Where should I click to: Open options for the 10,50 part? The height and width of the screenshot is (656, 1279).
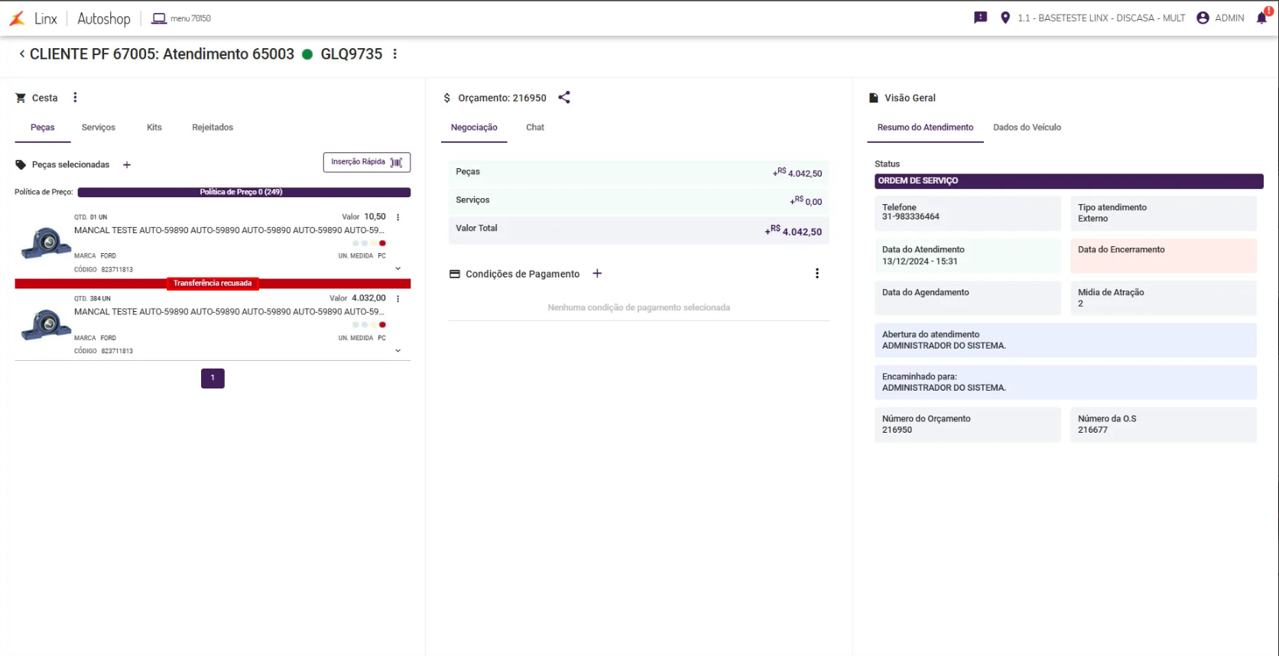point(398,217)
